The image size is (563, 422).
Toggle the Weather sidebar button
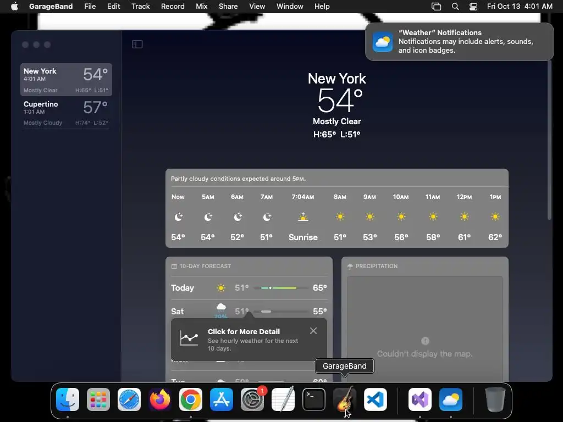coord(137,44)
